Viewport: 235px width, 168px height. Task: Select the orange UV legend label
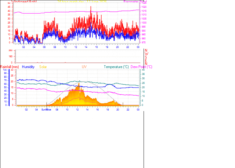[84, 67]
